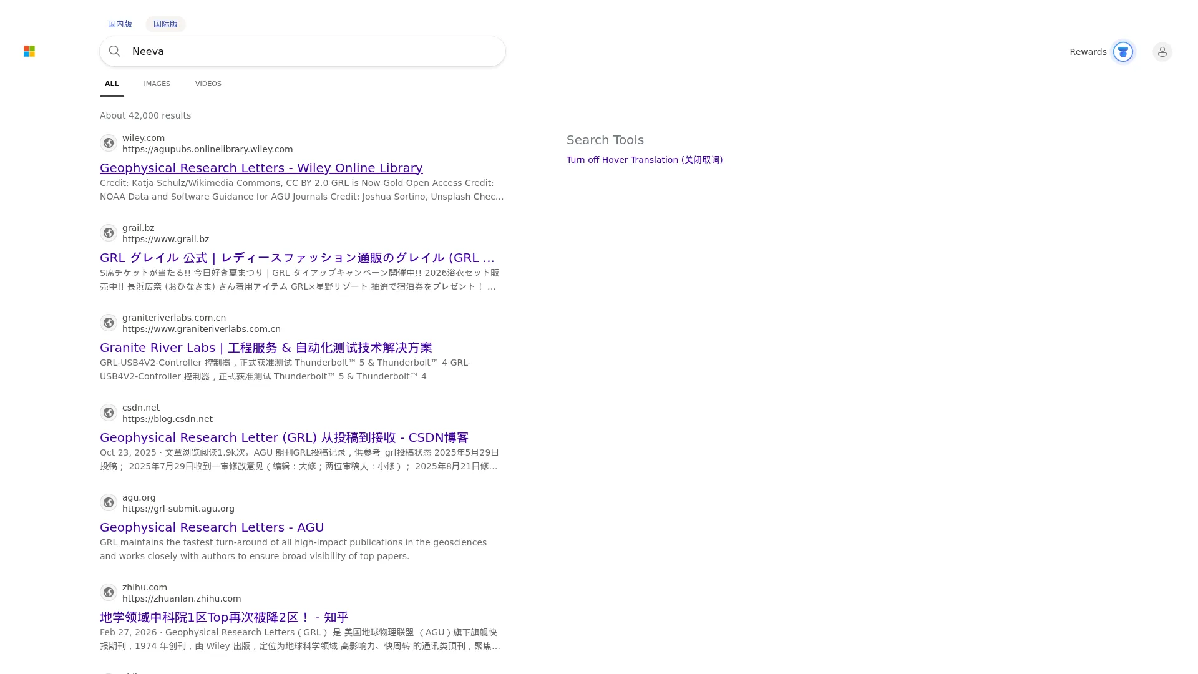
Task: Open the user account profile icon
Action: click(1162, 52)
